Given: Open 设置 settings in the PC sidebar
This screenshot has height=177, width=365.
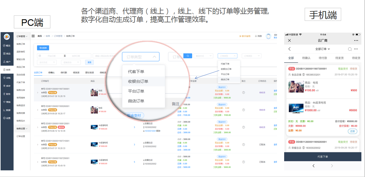Looking at the screenshot, I should point(7,118).
